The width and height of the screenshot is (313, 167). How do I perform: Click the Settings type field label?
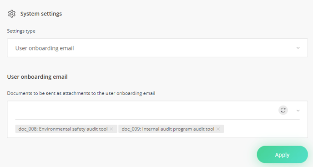coord(21,31)
